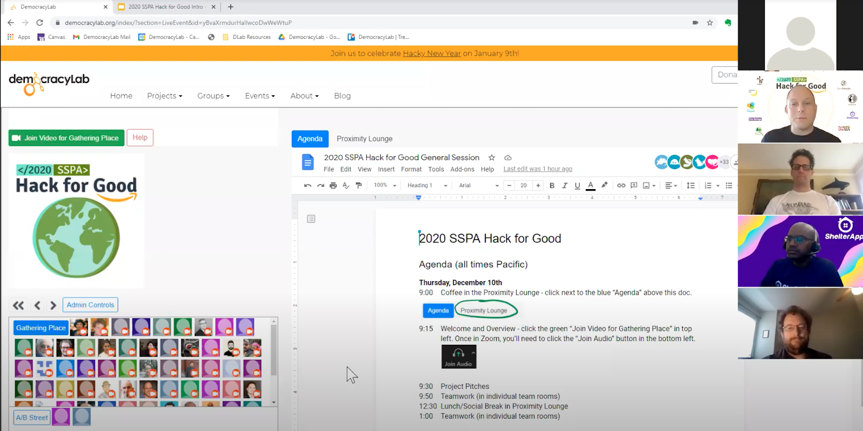Open a new browser tab
Viewport: 863px width, 431px height.
click(231, 7)
